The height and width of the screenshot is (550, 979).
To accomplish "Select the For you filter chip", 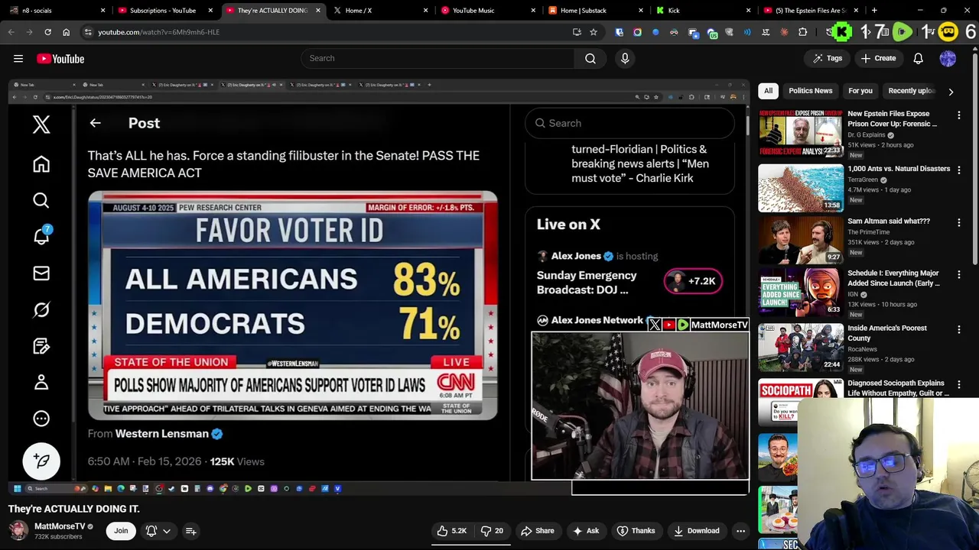I will click(x=860, y=91).
